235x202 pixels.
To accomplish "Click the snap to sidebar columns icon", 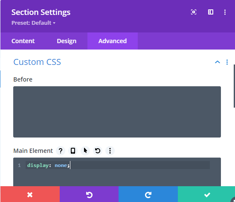I will click(211, 12).
